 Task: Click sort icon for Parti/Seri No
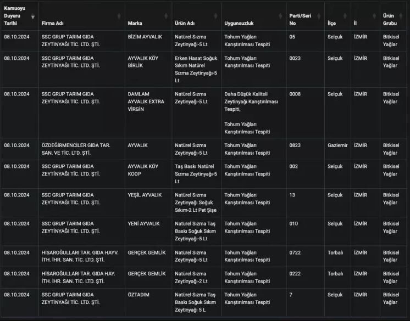coord(318,16)
